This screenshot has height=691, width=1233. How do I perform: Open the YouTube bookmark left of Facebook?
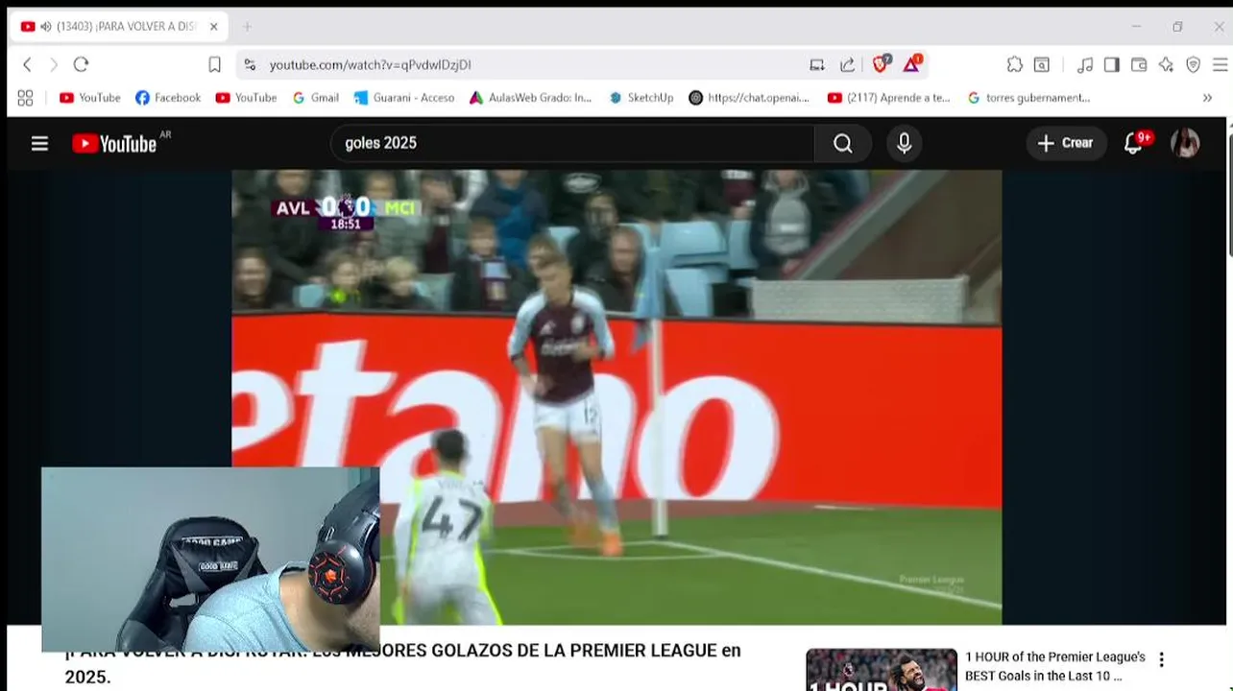(90, 97)
